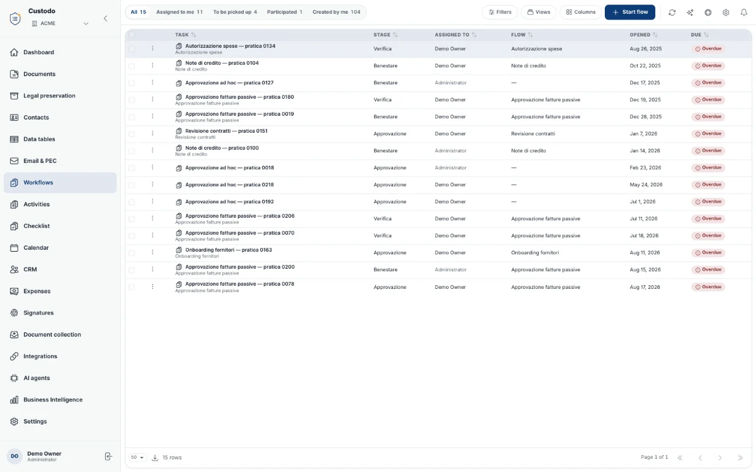This screenshot has width=756, height=472.
Task: Open Email & PEC
Action: pos(60,161)
